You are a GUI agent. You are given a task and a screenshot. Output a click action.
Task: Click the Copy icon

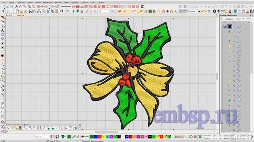point(52,11)
